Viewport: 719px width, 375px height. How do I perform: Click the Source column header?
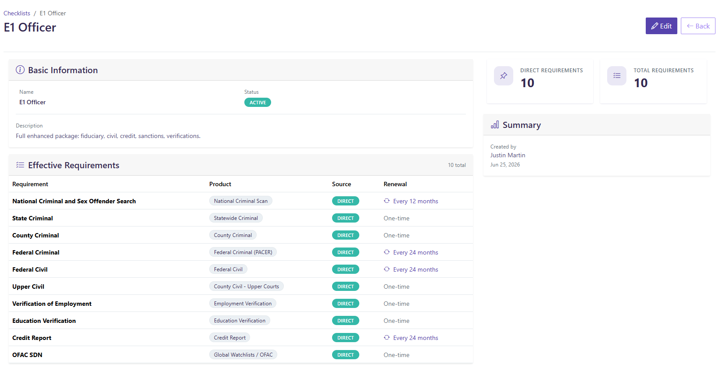point(341,184)
